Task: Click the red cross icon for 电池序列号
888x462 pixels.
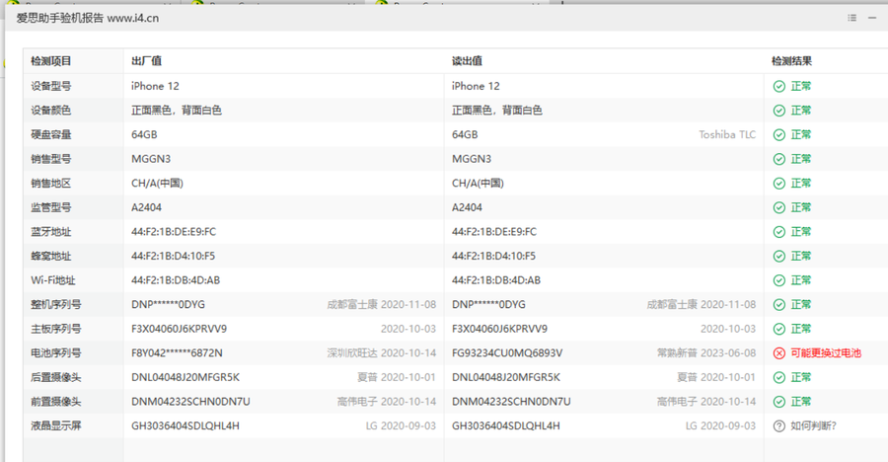Action: pos(779,353)
